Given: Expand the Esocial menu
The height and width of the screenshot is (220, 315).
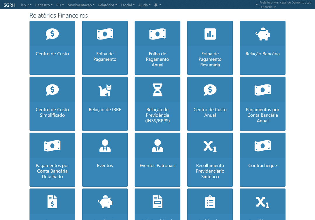Looking at the screenshot, I should (127, 5).
